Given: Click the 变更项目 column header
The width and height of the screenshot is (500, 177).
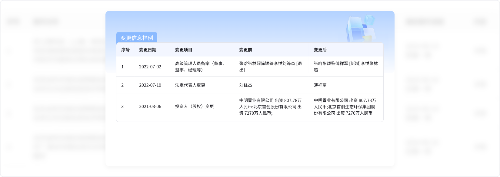Looking at the screenshot, I should (x=184, y=50).
